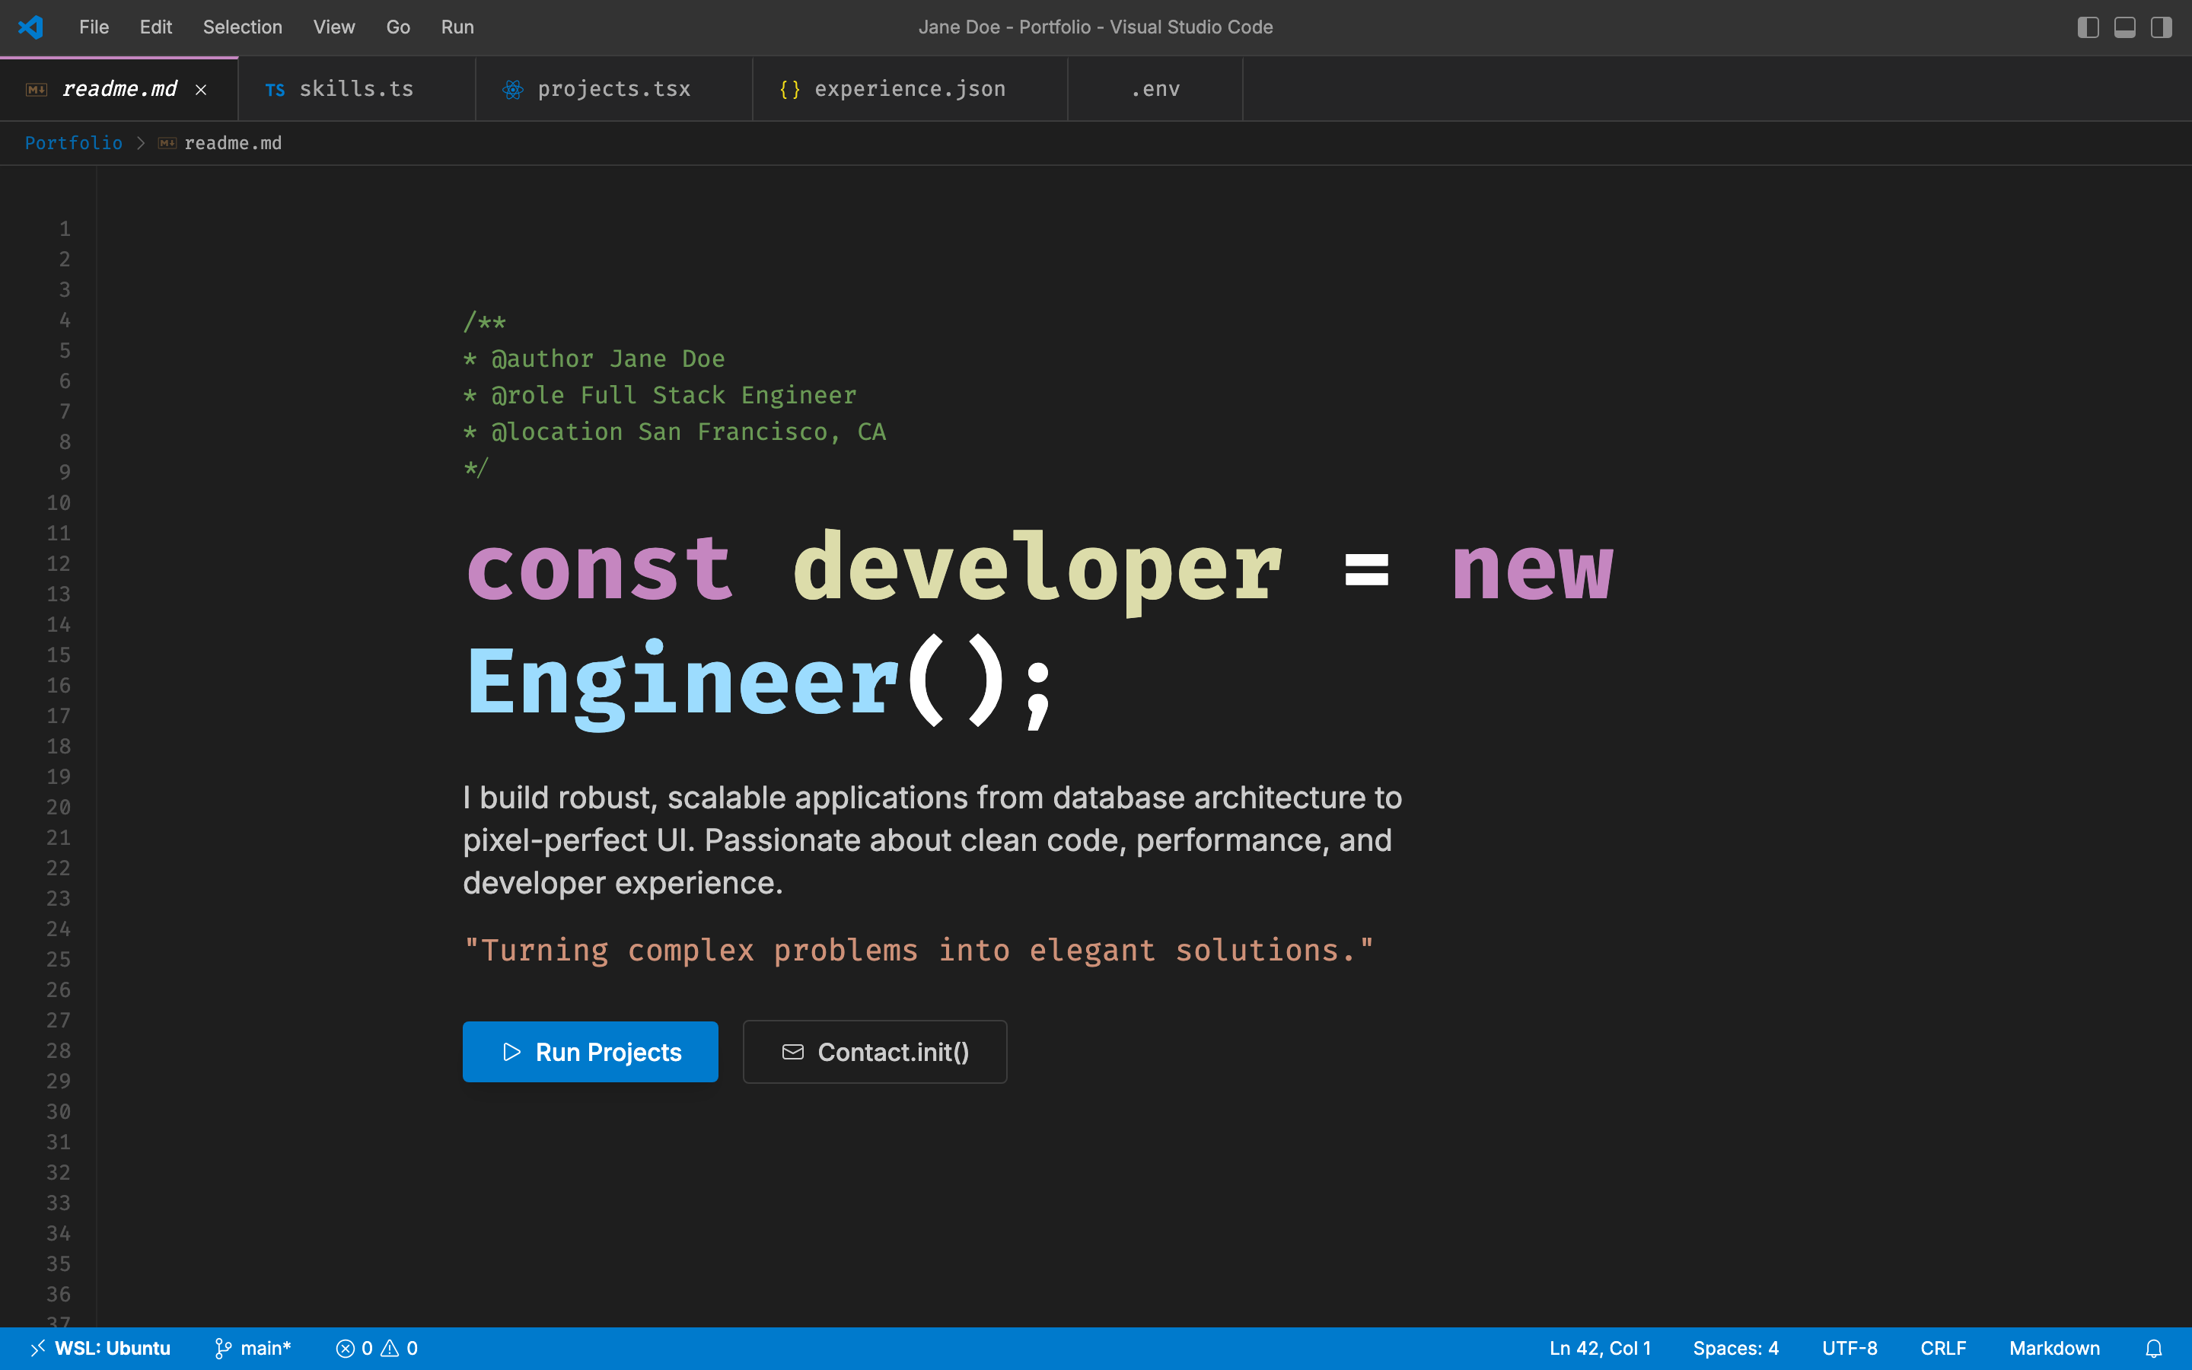Click line number 10 in the gutter
The image size is (2192, 1370).
point(59,503)
